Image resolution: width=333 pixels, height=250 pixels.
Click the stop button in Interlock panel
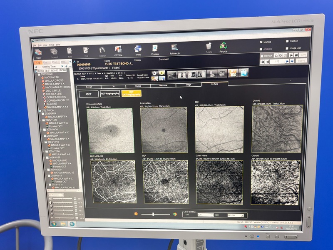pos(296,55)
